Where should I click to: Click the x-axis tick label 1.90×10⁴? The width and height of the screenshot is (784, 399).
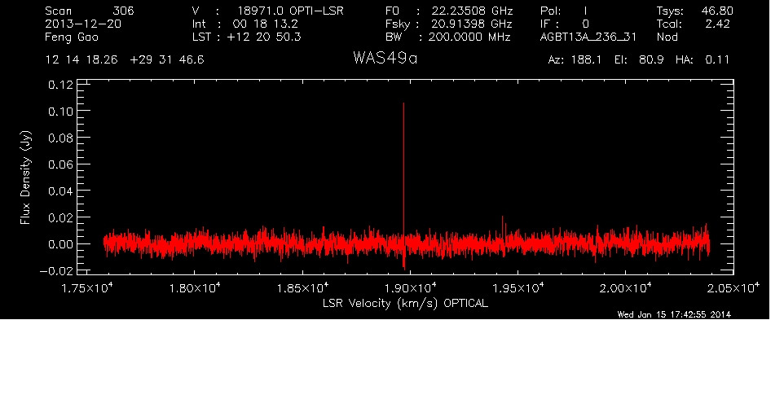pos(410,288)
